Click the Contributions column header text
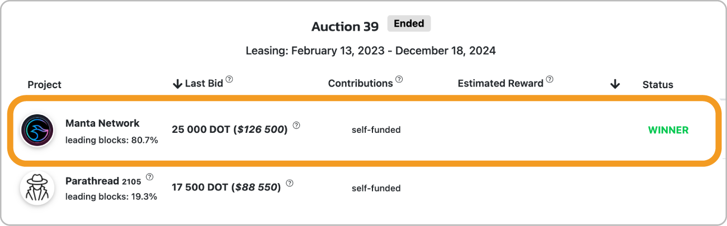This screenshot has width=727, height=226. [360, 84]
